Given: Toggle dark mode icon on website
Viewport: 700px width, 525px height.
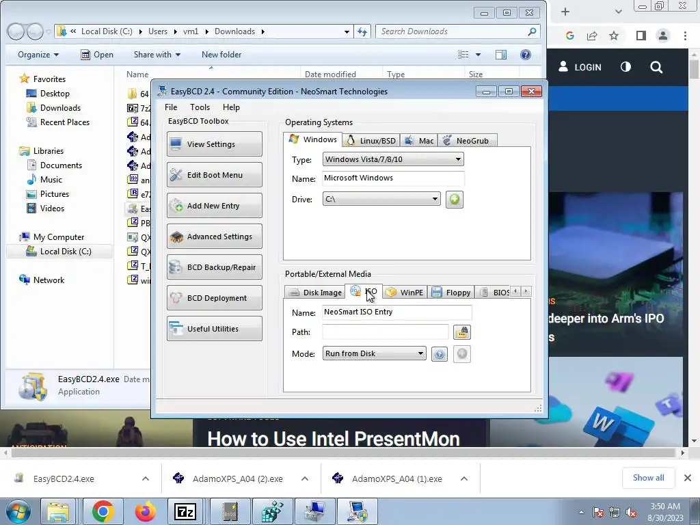Looking at the screenshot, I should click(626, 67).
